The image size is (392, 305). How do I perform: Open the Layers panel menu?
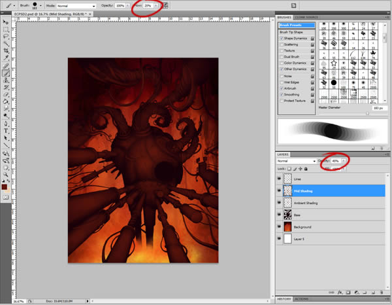coord(387,154)
